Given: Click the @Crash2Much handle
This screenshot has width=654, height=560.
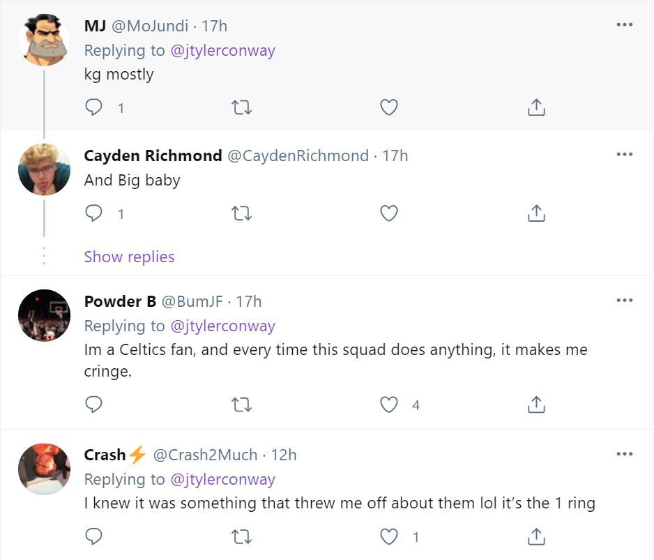Looking at the screenshot, I should click(205, 455).
